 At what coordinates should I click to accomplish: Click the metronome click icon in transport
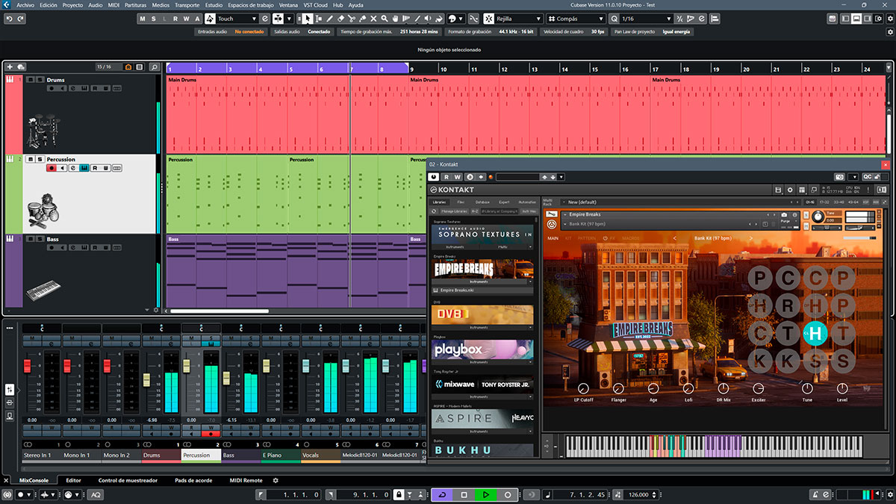point(817,494)
